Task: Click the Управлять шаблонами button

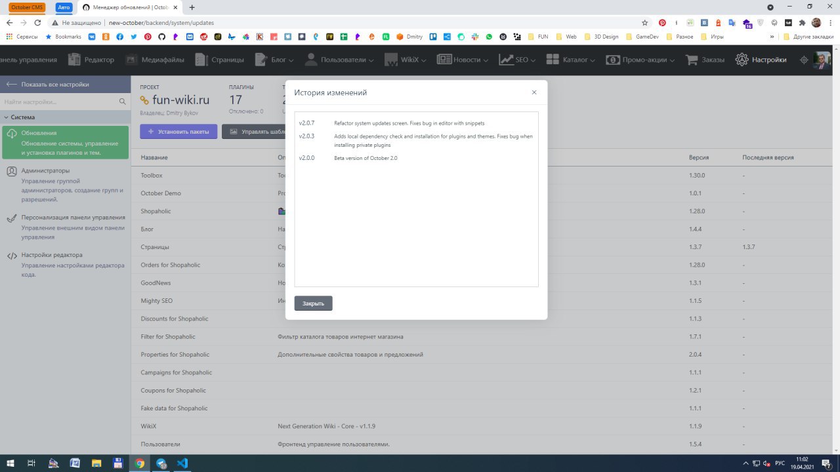Action: pyautogui.click(x=253, y=131)
